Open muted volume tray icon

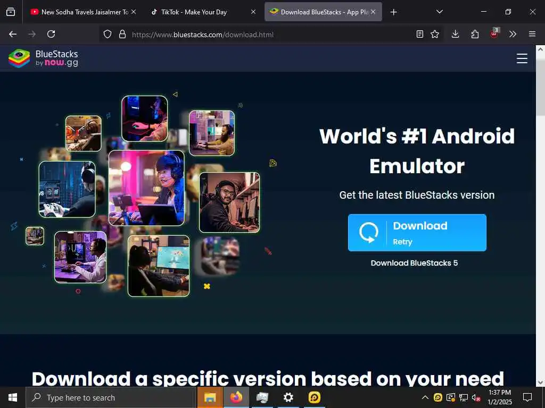coord(476,397)
